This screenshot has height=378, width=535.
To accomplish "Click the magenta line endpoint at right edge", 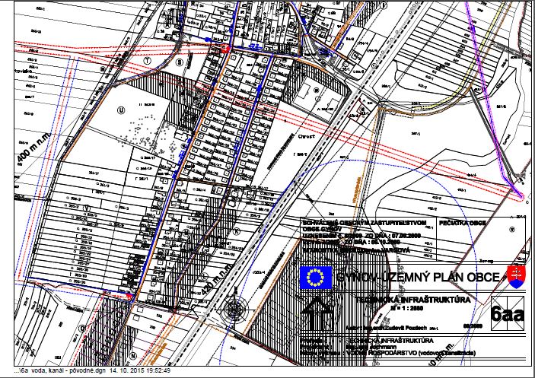I will point(522,196).
